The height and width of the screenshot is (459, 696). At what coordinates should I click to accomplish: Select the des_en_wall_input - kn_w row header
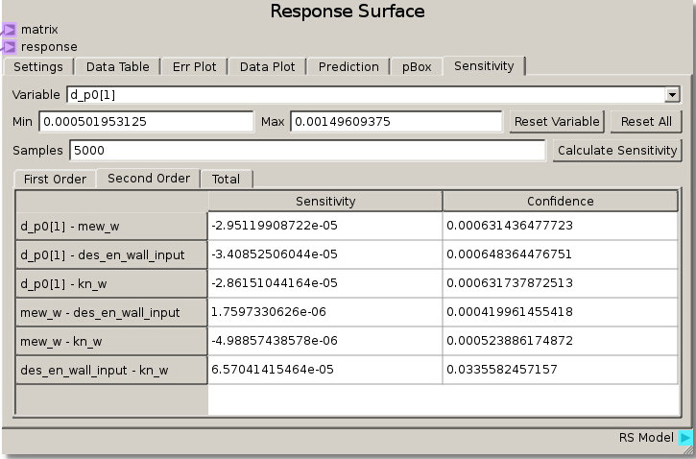111,370
